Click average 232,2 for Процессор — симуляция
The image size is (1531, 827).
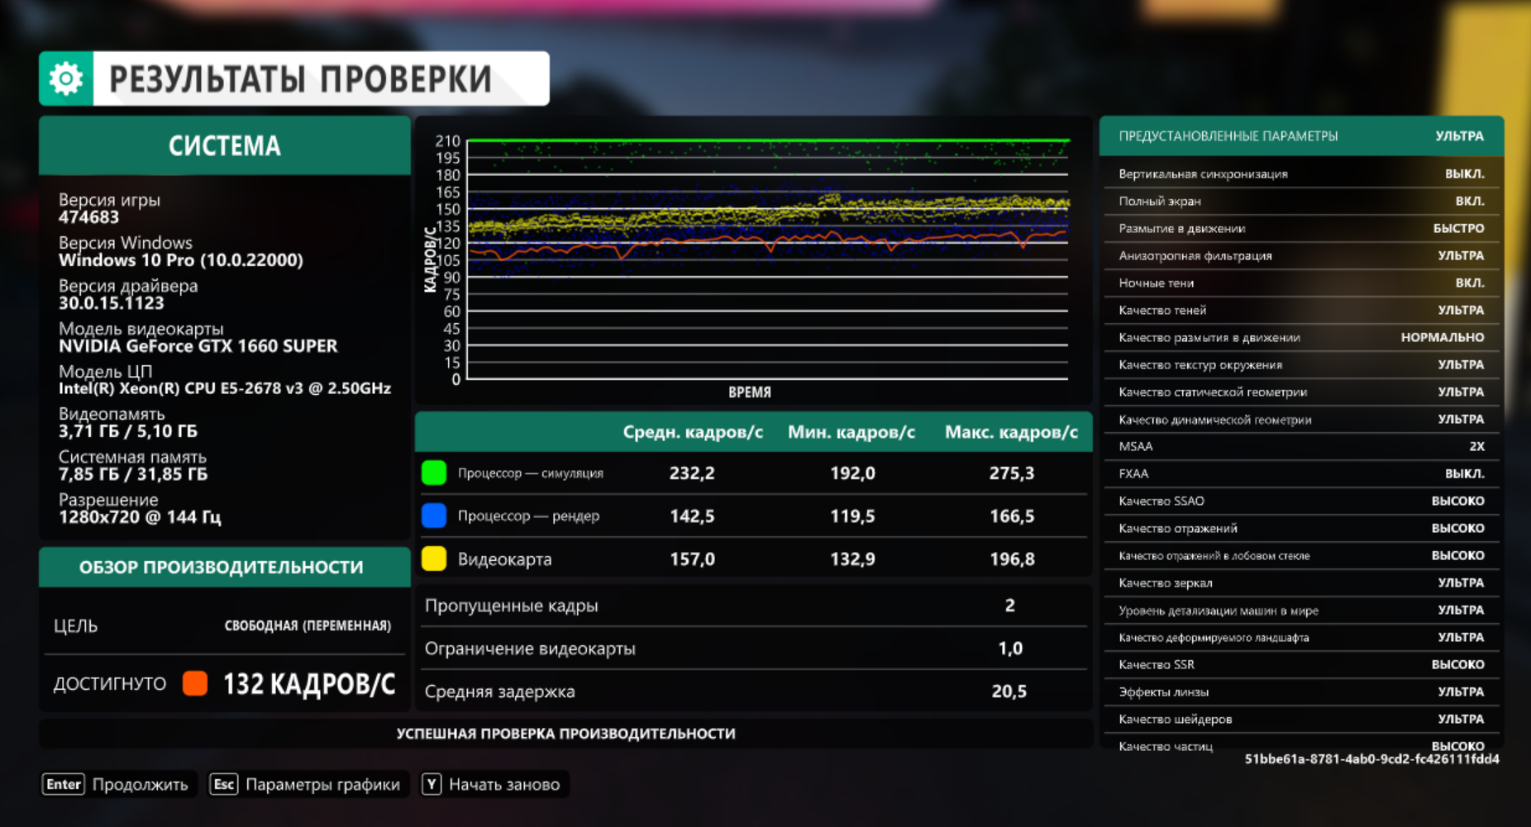click(692, 473)
